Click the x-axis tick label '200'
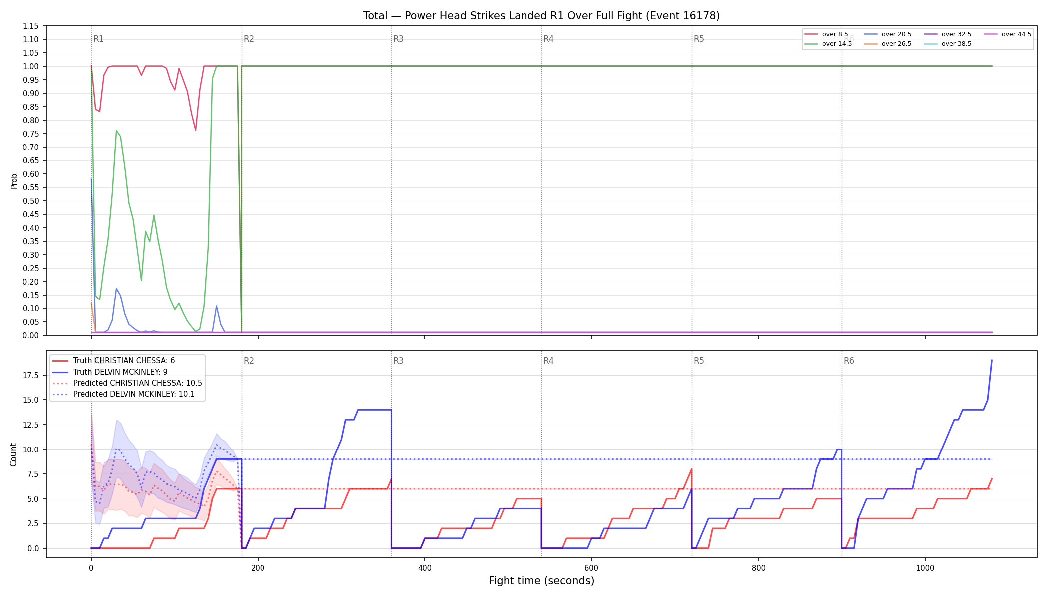This screenshot has width=1048, height=598. tap(258, 568)
